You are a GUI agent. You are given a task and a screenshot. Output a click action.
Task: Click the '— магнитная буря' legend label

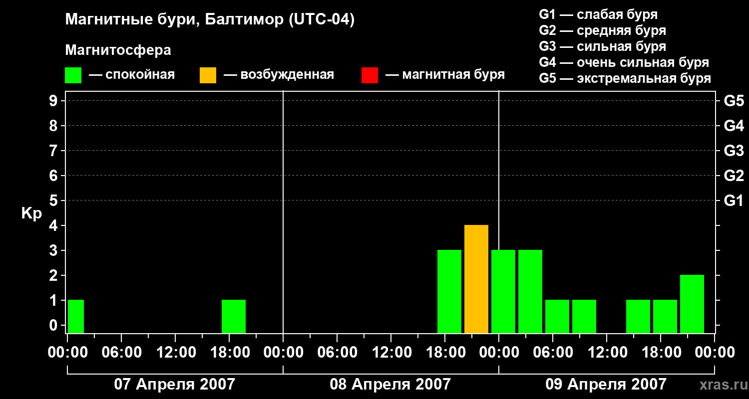tap(445, 75)
